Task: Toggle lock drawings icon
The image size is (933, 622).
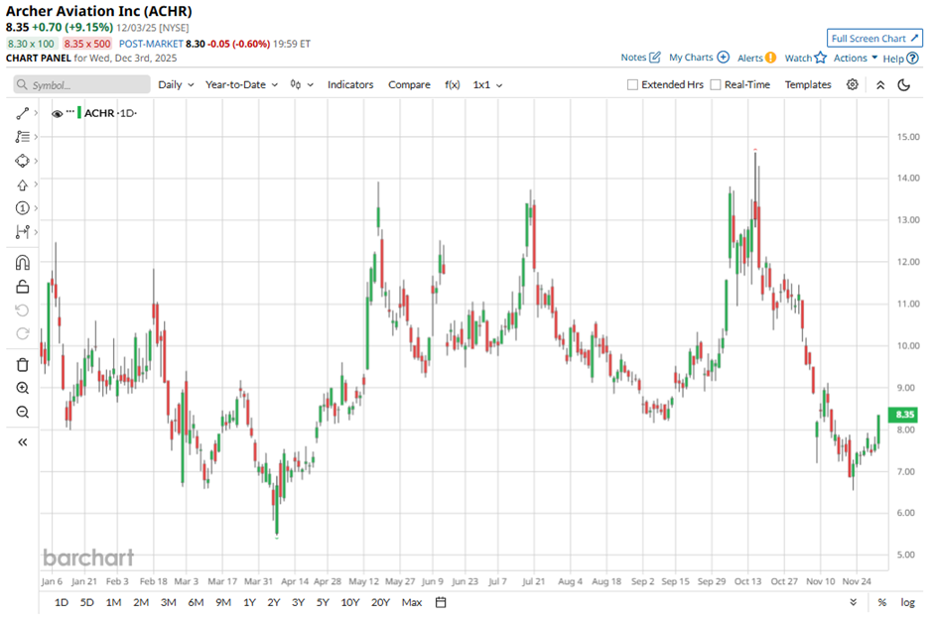Action: tap(23, 287)
